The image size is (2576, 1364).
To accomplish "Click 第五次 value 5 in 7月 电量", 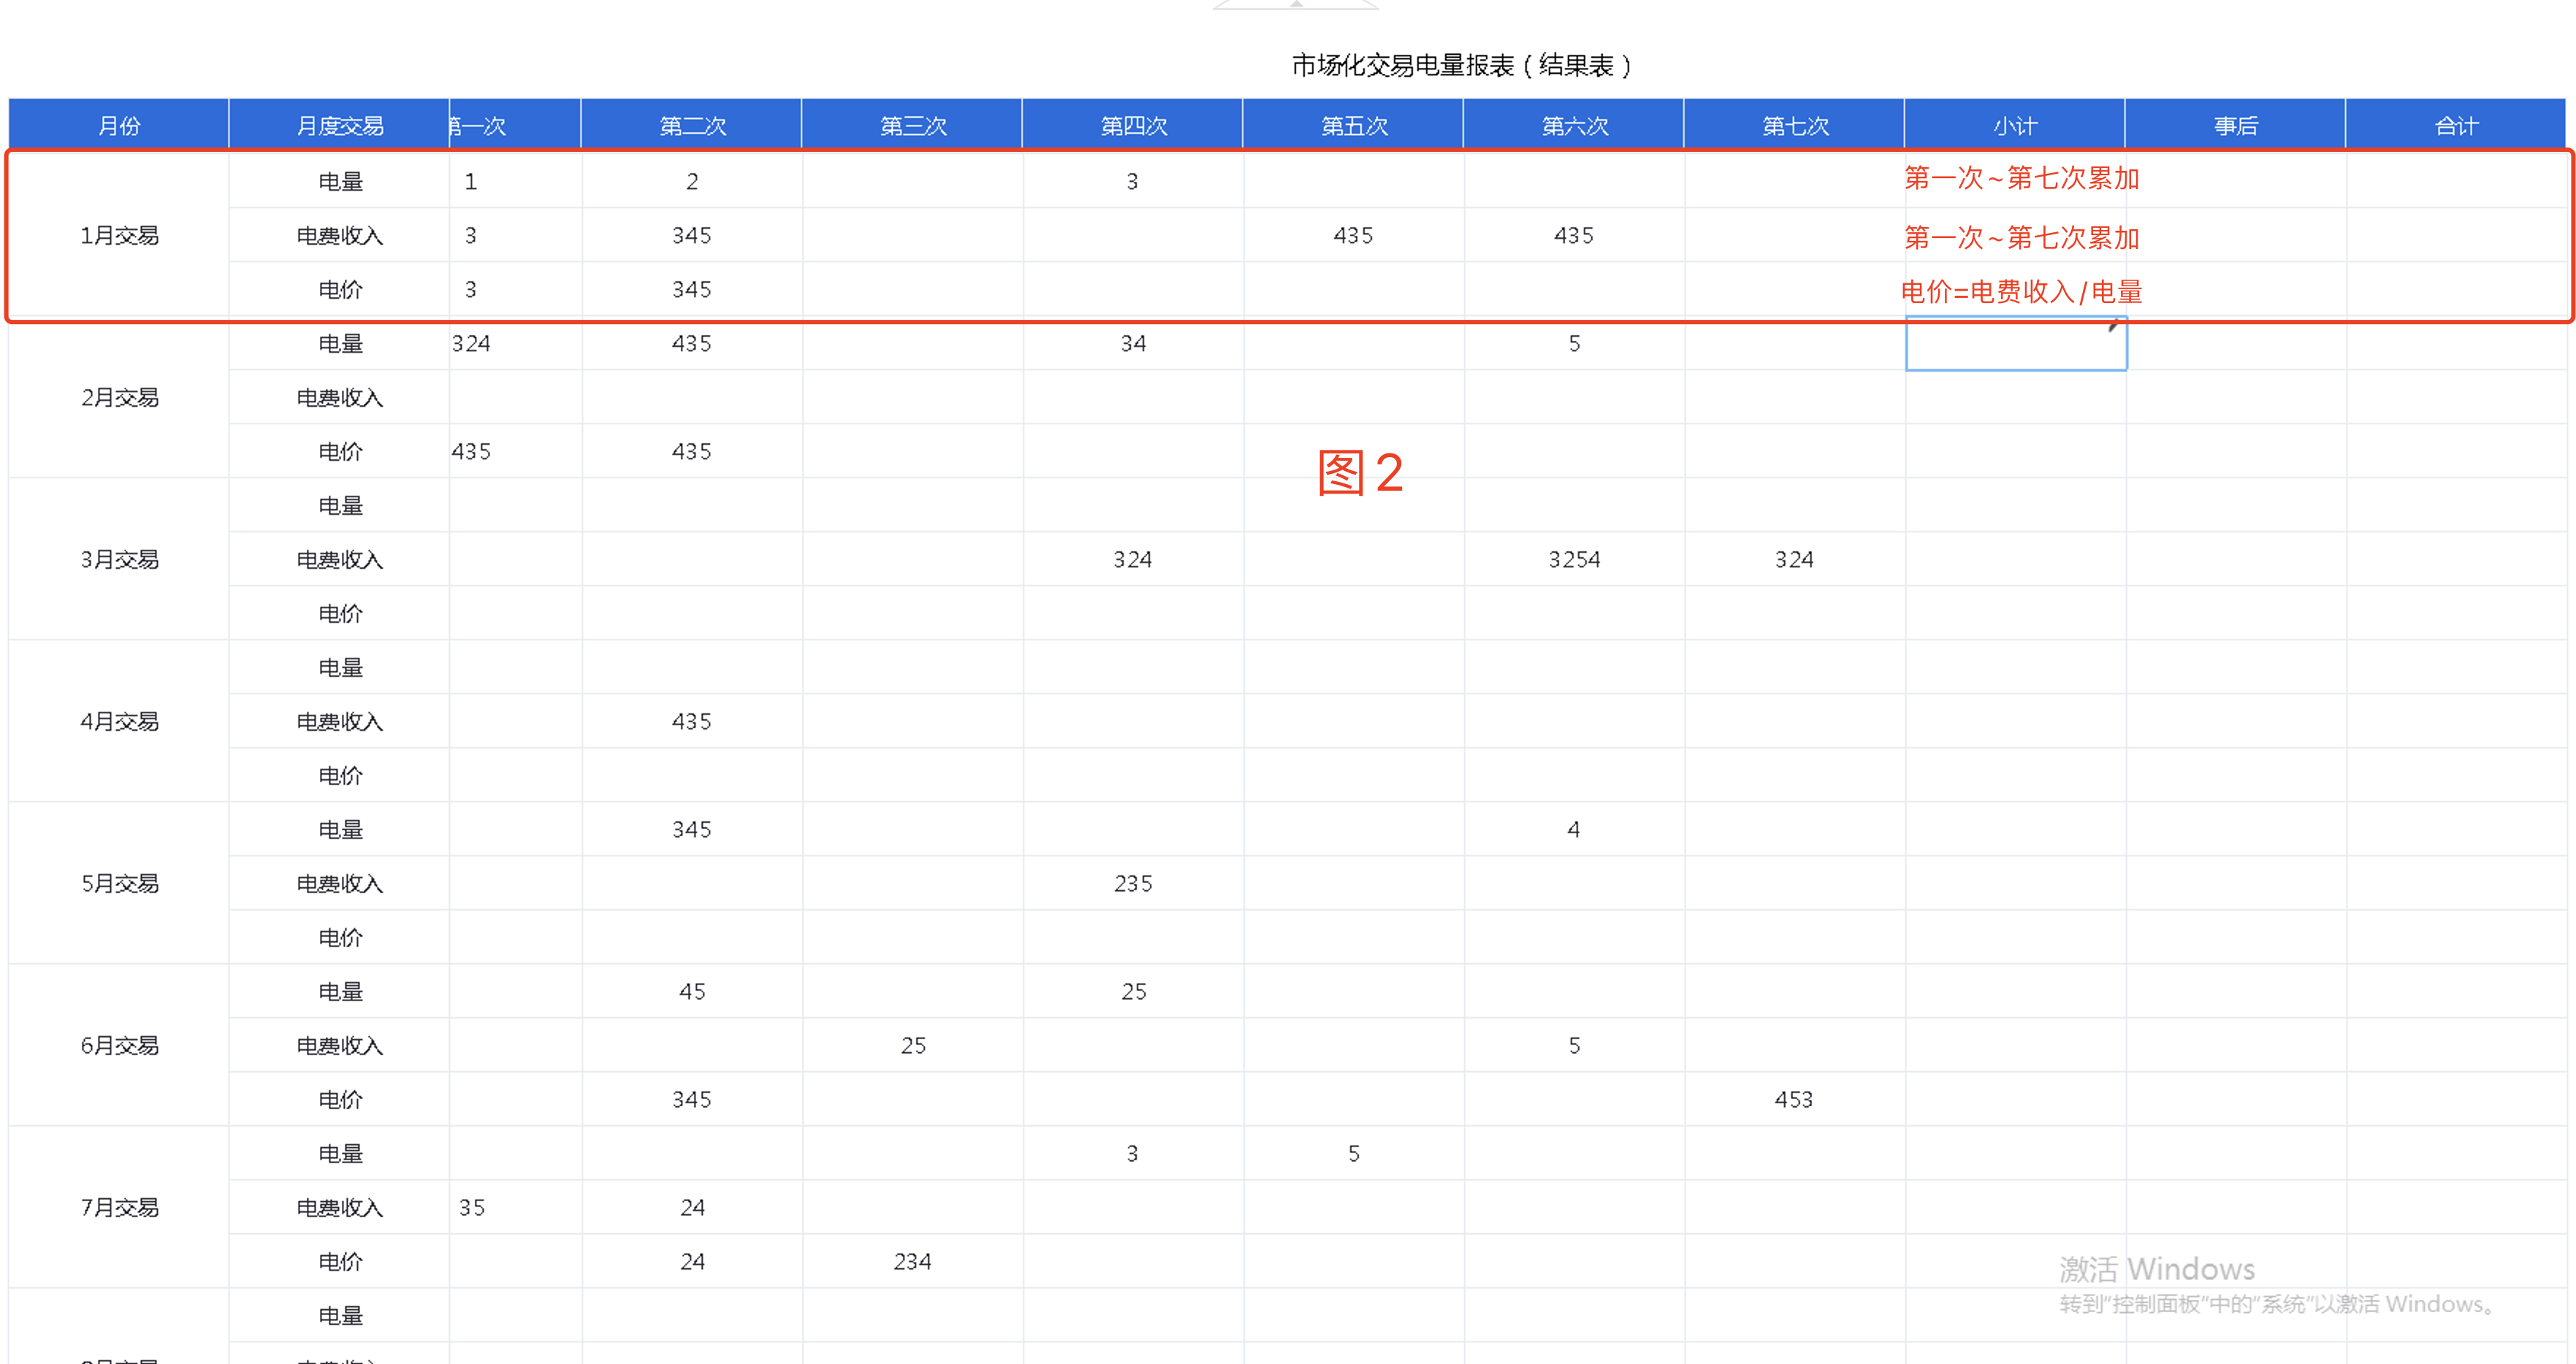I will point(1353,1153).
